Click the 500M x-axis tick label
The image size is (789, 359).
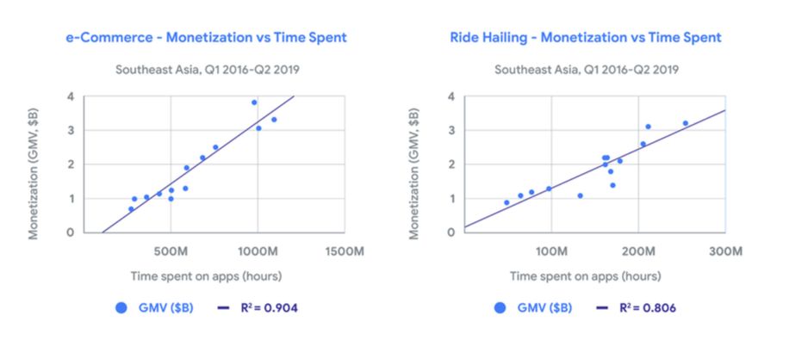[x=171, y=251]
